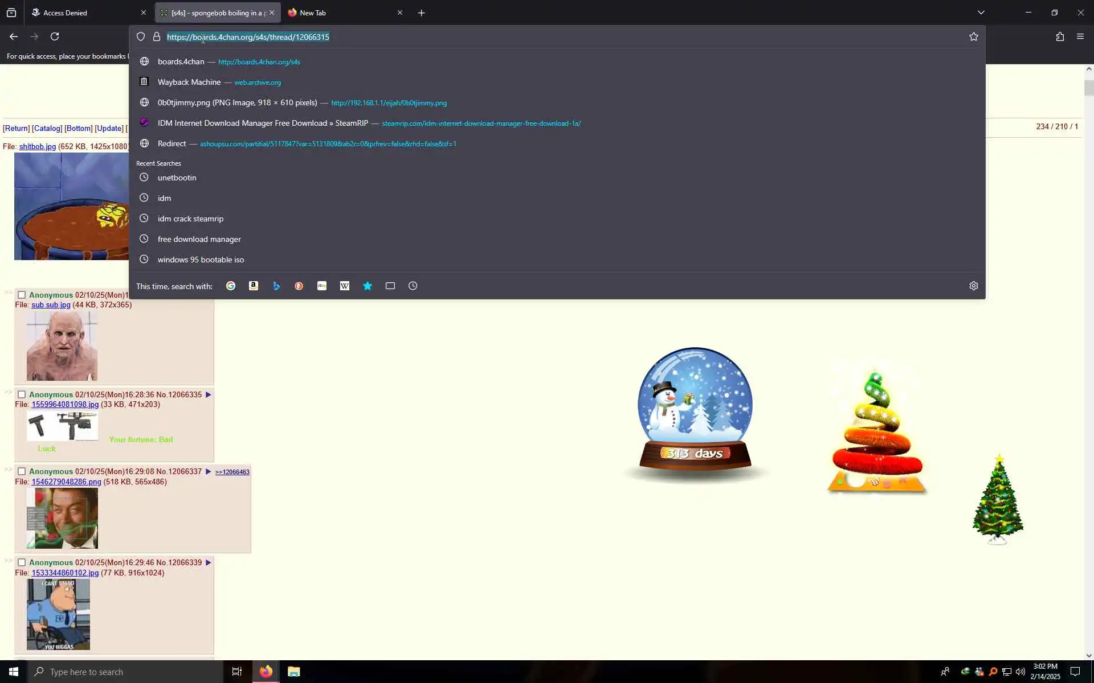Select checkbox on post No.12066339
Screen dimensions: 1094x683
22,562
